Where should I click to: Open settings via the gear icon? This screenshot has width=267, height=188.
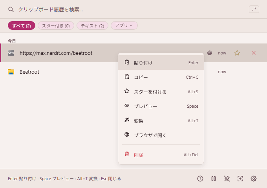[254, 179]
